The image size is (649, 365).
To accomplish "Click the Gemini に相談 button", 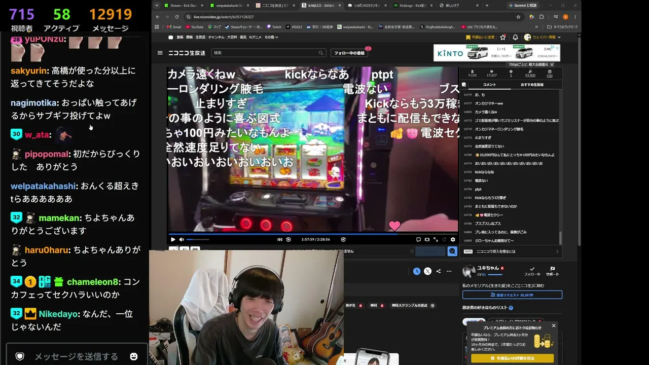I will pos(522,5).
